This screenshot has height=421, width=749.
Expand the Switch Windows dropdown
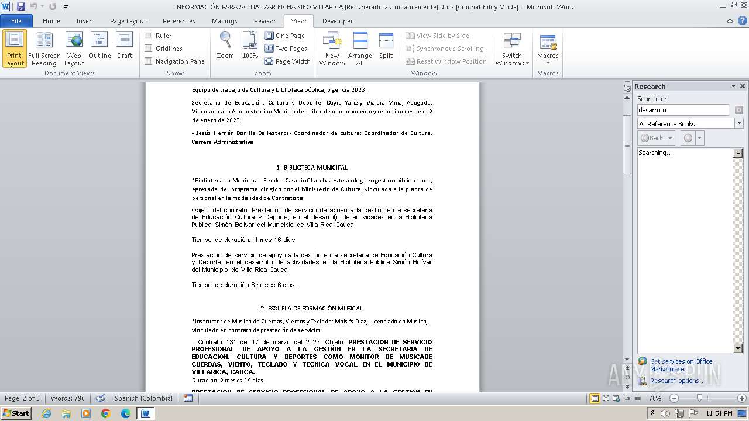click(512, 49)
